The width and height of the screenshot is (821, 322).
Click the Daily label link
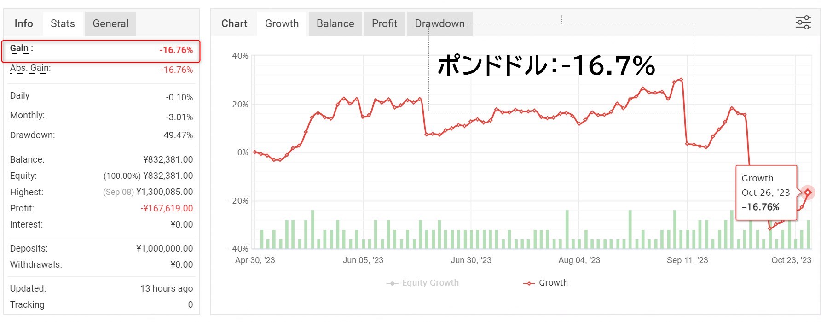click(20, 96)
